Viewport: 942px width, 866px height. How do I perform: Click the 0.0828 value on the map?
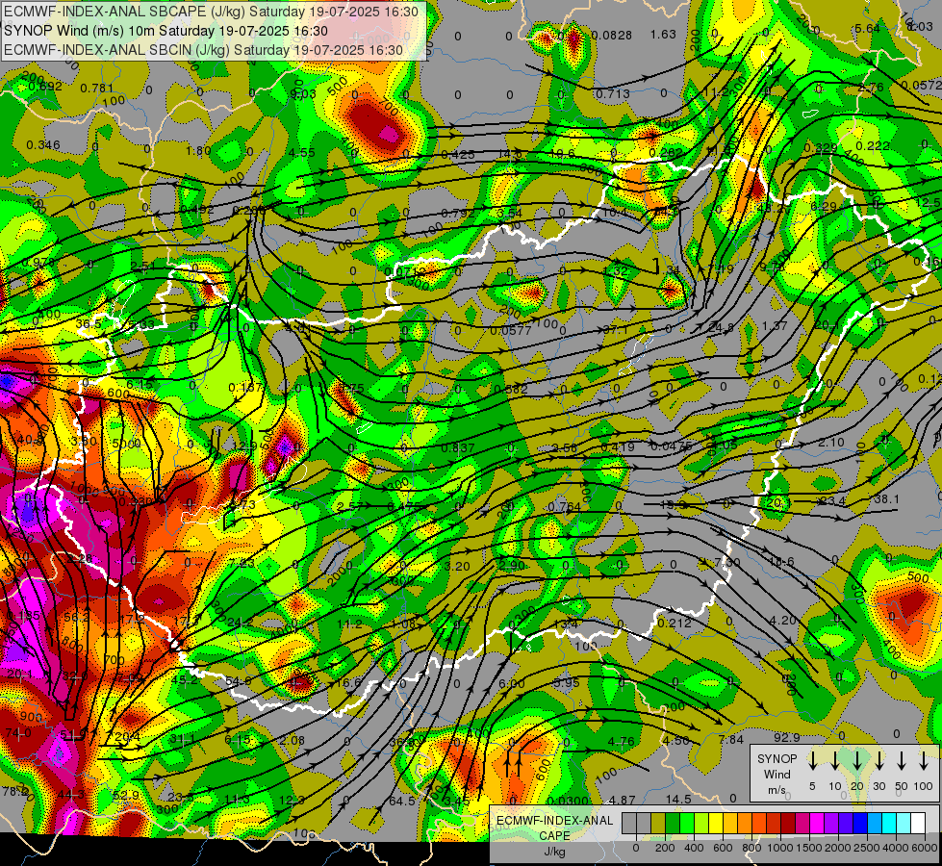tap(612, 36)
